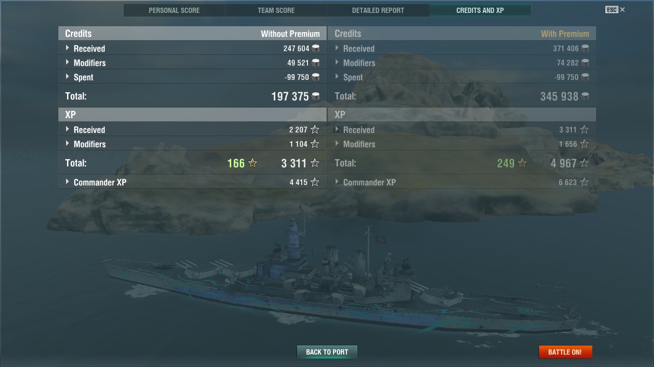
Task: Click the Battle On! button
Action: point(565,352)
